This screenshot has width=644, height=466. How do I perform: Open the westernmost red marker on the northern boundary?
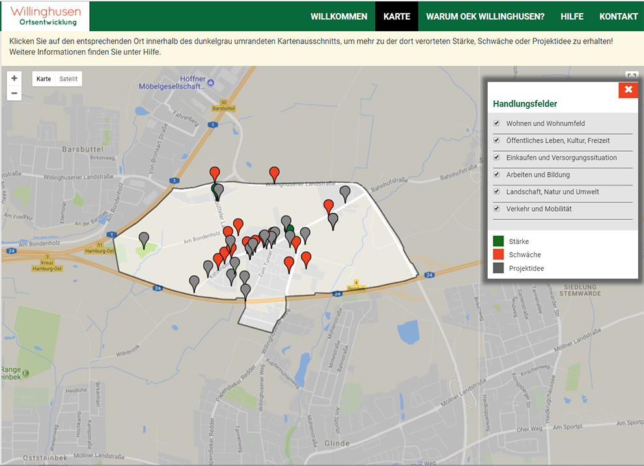pos(214,173)
